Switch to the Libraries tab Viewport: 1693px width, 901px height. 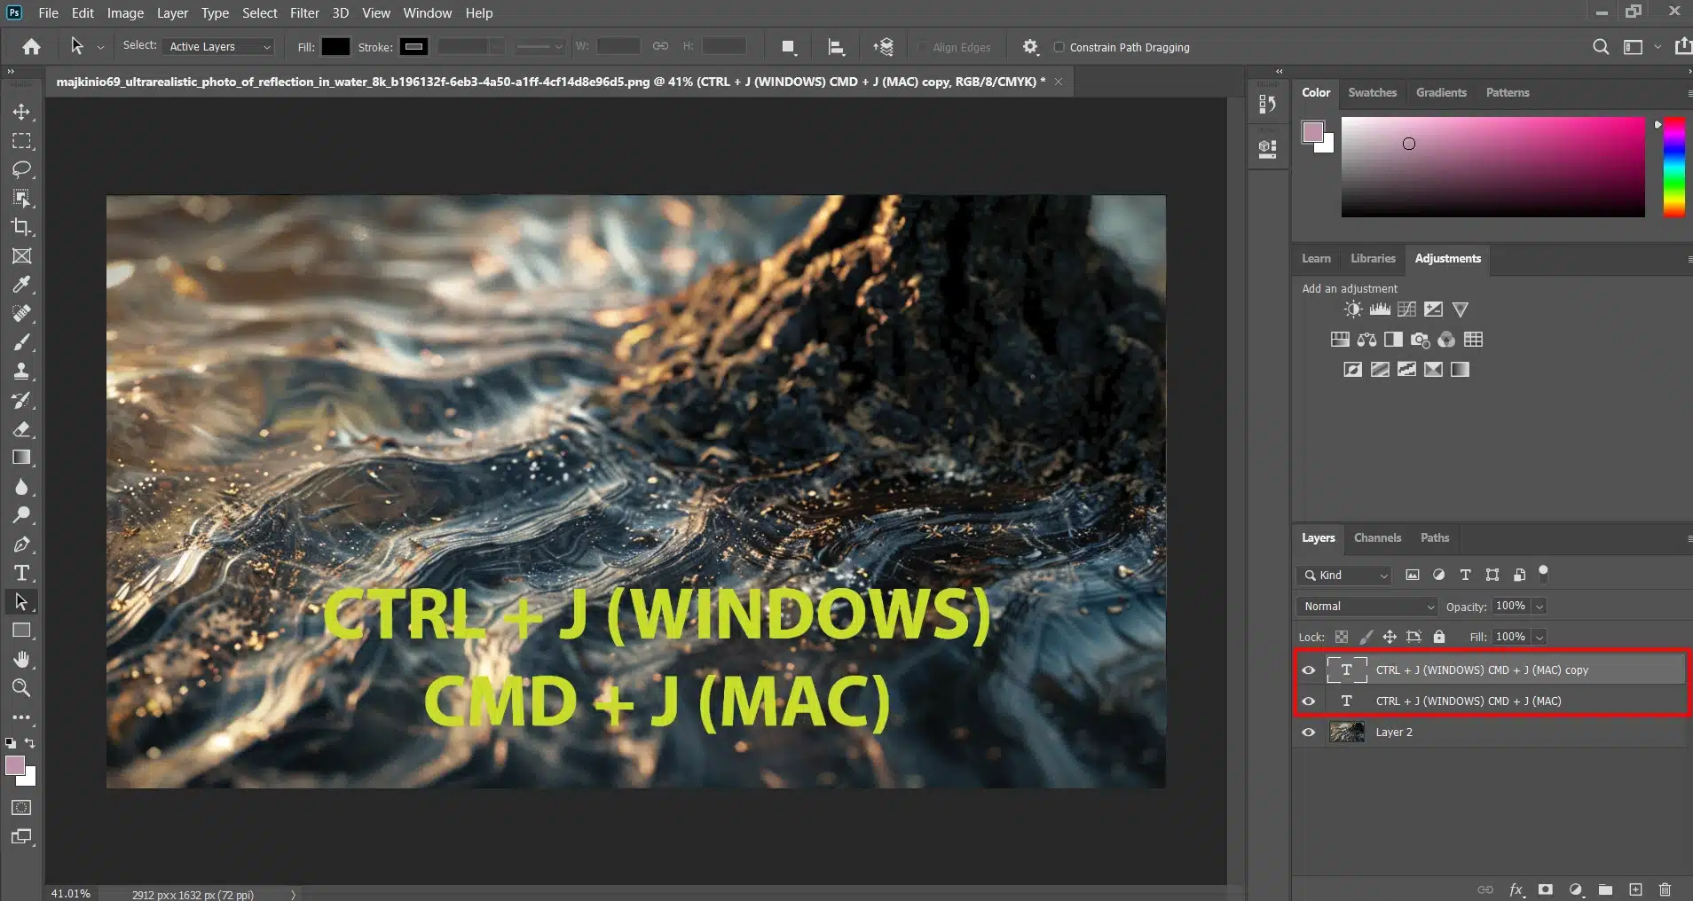click(1373, 258)
